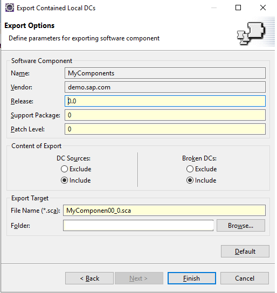Select Exclude for DC Sources
Image resolution: width=277 pixels, height=293 pixels.
pyautogui.click(x=76, y=169)
